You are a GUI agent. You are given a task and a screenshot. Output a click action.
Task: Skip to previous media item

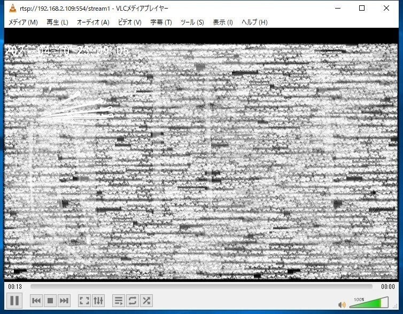(x=36, y=301)
